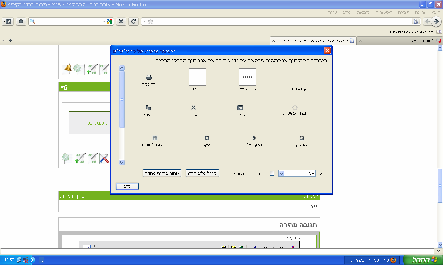Click the dialog scrollbar up arrow

click(121, 68)
